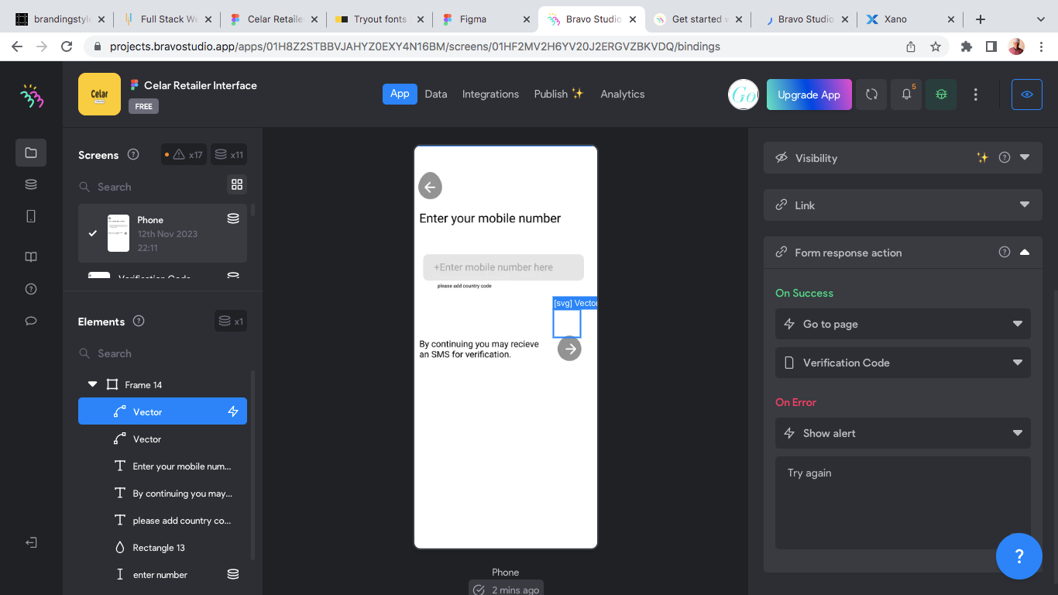Toggle the warnings x17 filter
Screen dimensions: 1058x595
pyautogui.click(x=184, y=155)
